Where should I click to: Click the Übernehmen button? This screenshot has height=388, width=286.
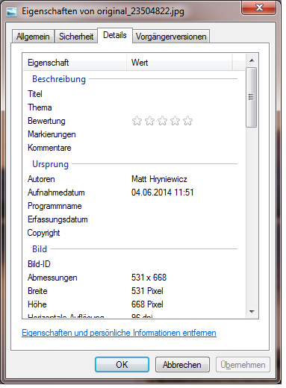tap(243, 365)
